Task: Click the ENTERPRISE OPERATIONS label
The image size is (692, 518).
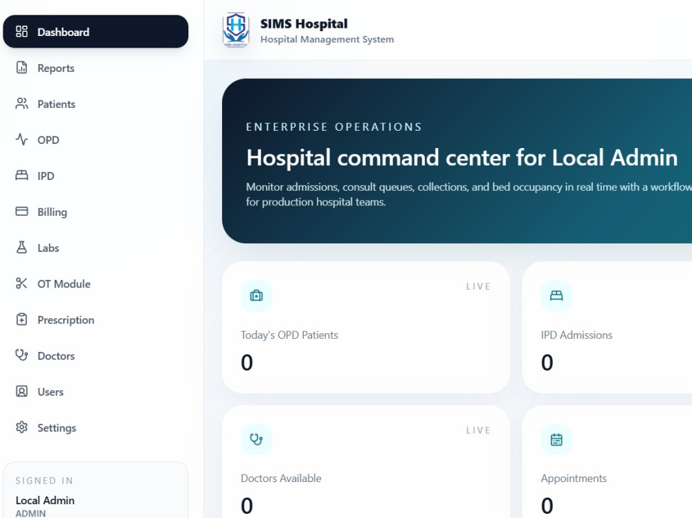Action: 334,127
